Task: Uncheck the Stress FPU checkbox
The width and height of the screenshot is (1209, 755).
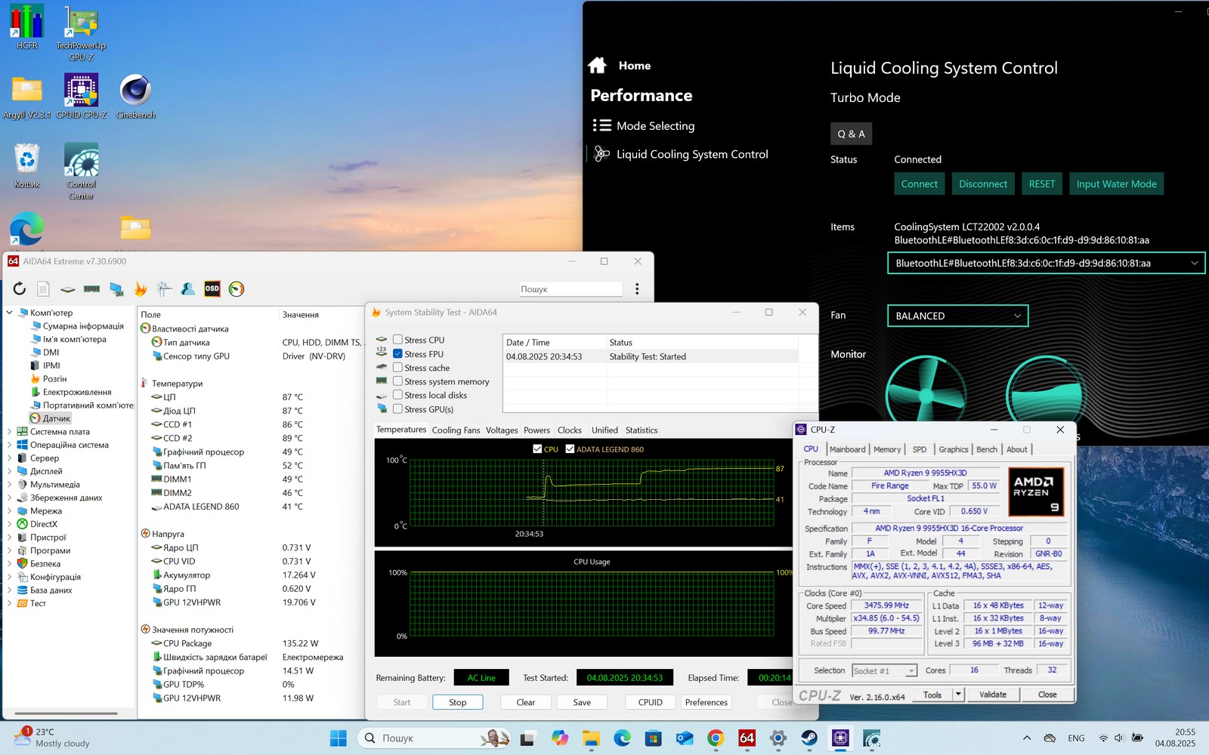Action: [x=397, y=353]
